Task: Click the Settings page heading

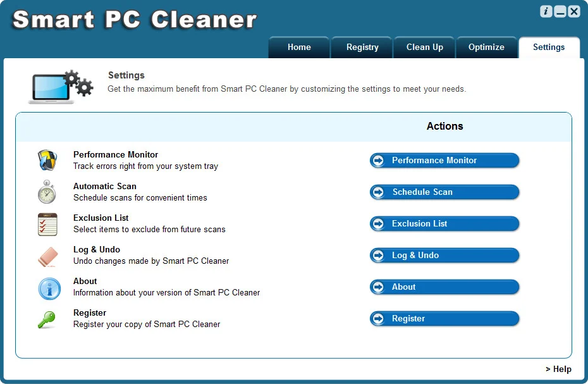Action: pos(126,75)
